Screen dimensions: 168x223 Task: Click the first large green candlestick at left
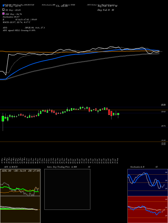3,119
